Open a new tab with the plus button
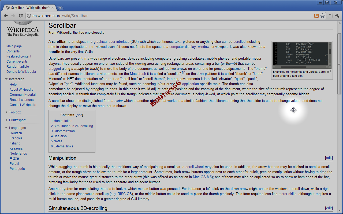The height and width of the screenshot is (214, 343). pos(60,7)
